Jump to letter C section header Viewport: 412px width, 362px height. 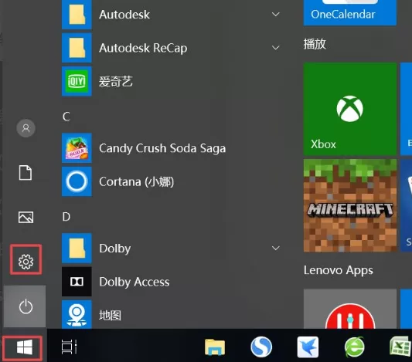click(66, 117)
